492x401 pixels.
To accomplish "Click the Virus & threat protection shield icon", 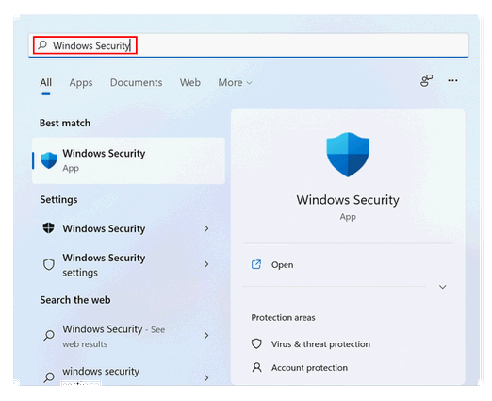I will tap(256, 343).
